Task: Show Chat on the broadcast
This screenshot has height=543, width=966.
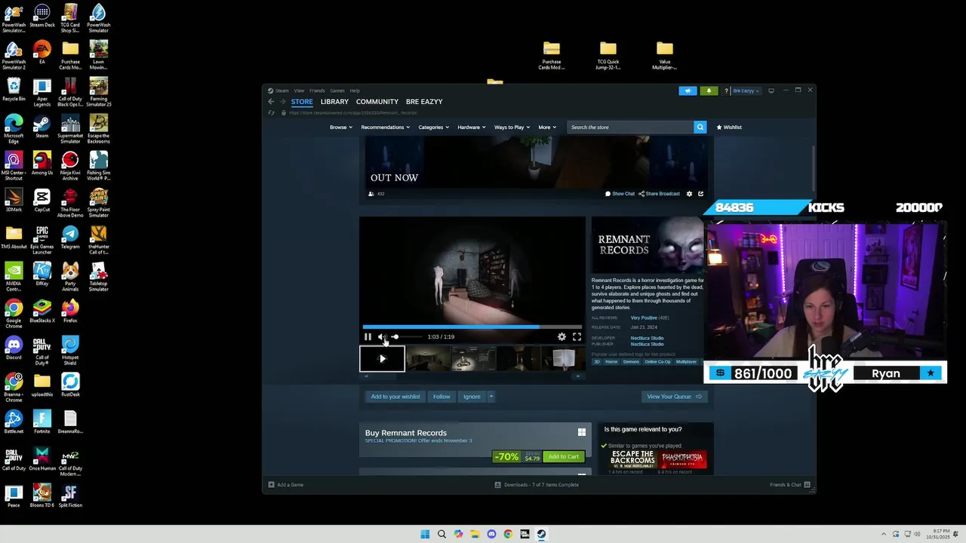Action: click(x=620, y=194)
